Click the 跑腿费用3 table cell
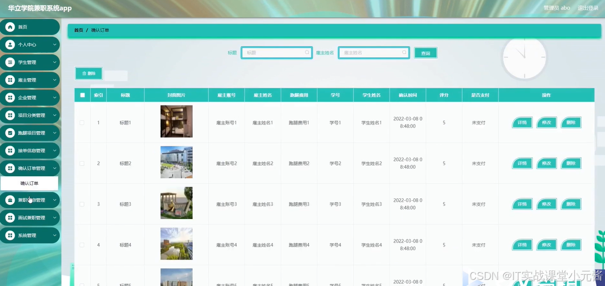This screenshot has height=286, width=605. pos(299,204)
